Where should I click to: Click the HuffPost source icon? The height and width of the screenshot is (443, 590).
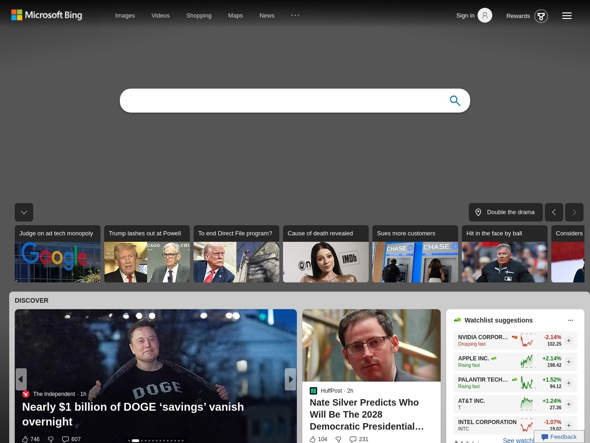[x=313, y=391]
